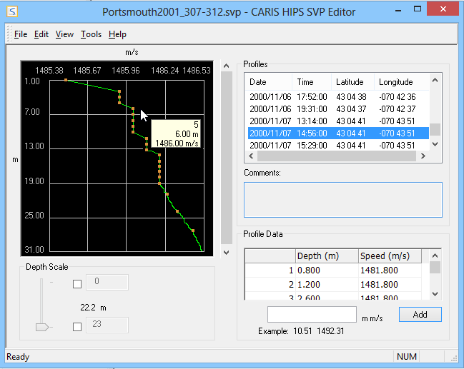Click the Add button
The height and width of the screenshot is (369, 464).
point(420,315)
